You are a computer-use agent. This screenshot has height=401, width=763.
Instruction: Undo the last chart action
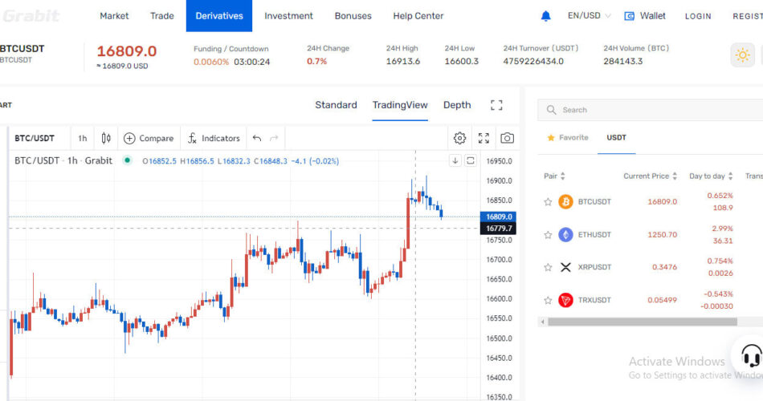tap(257, 138)
